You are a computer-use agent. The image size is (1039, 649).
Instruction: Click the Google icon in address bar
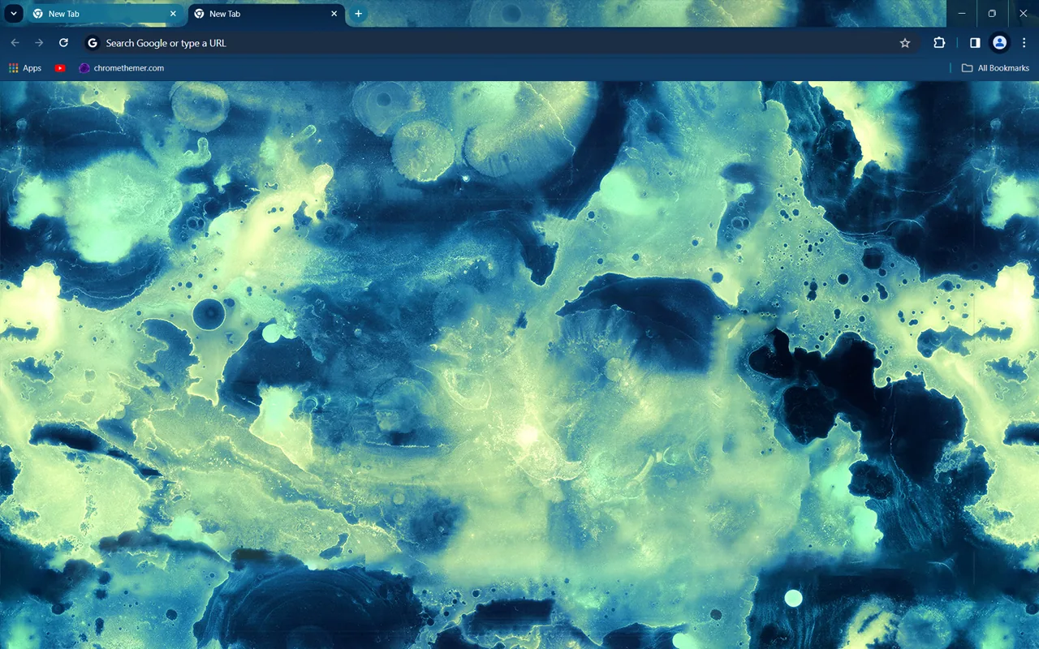tap(93, 43)
